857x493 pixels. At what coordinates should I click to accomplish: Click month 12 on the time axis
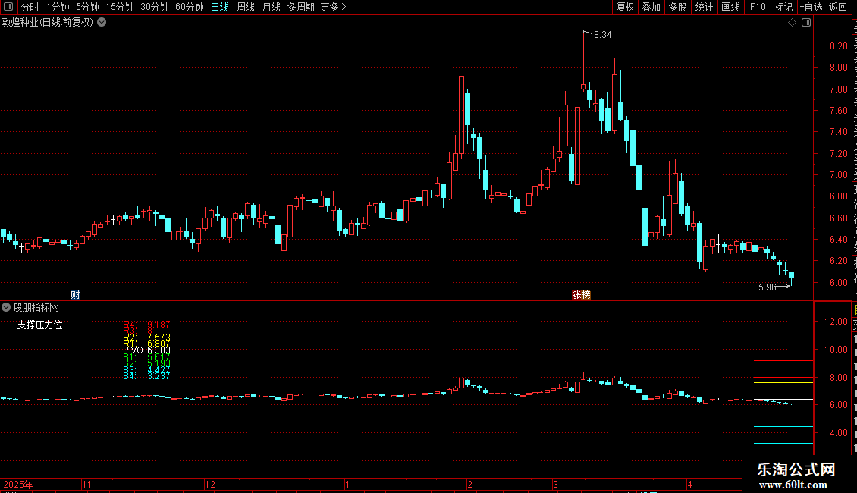click(210, 484)
